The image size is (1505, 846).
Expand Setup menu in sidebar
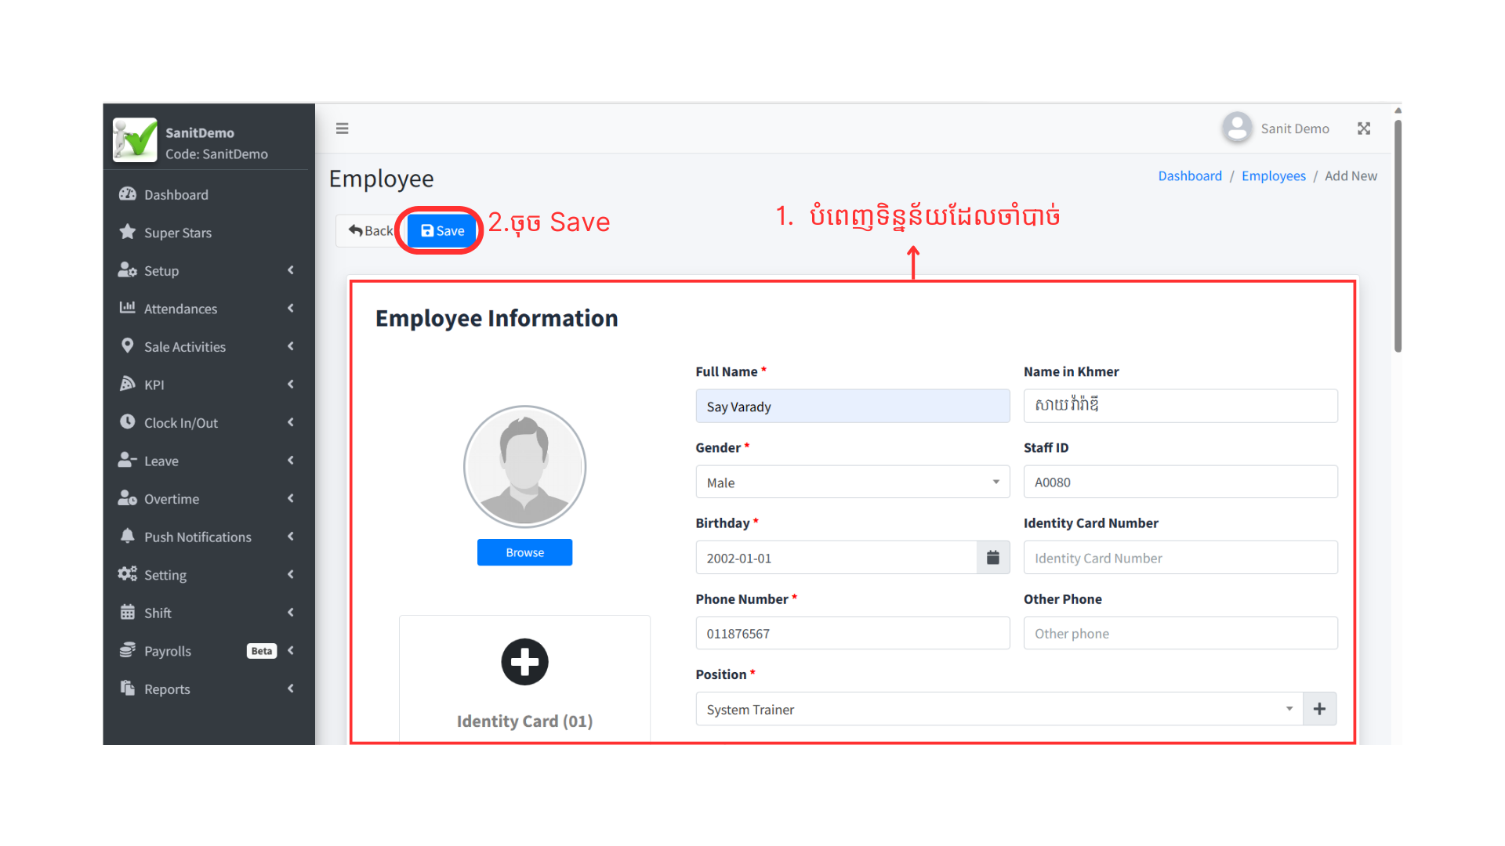point(207,269)
